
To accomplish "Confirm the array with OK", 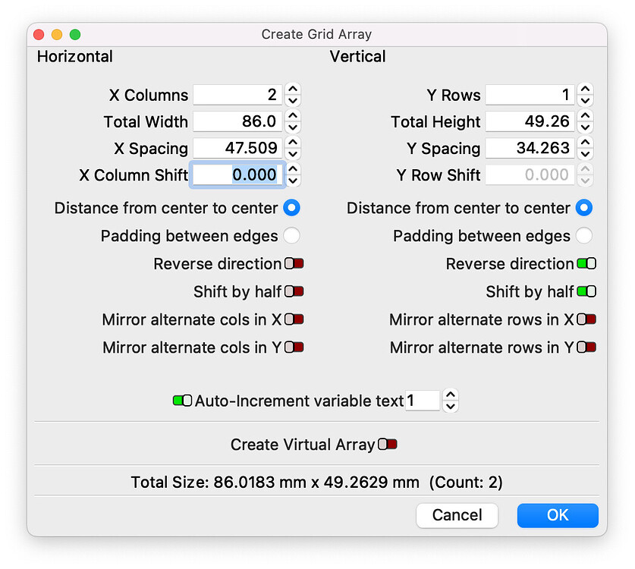I will pos(558,515).
